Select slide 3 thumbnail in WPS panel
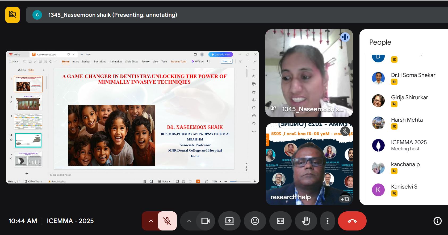 (28, 122)
